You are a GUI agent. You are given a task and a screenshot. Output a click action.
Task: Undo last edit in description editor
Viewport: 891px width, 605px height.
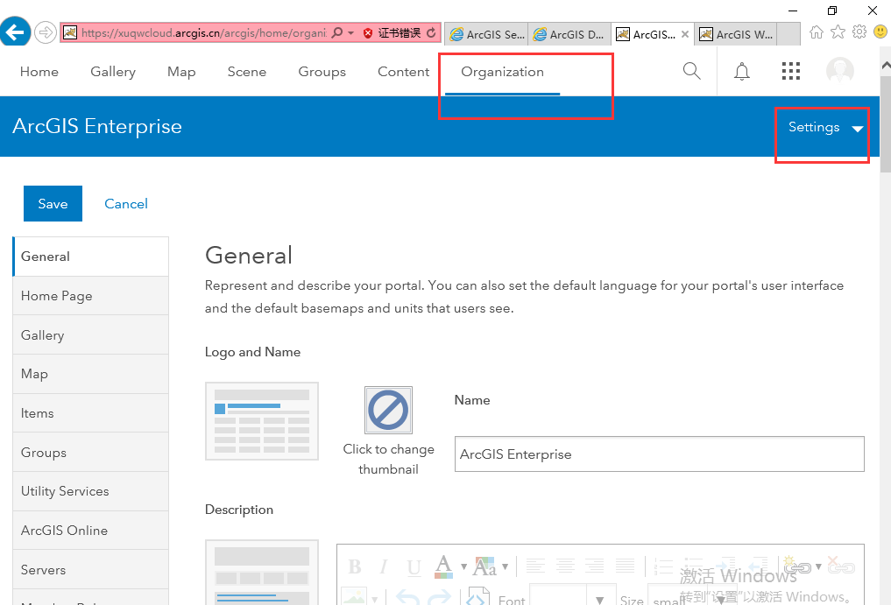click(407, 598)
